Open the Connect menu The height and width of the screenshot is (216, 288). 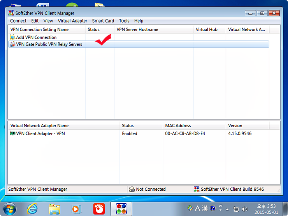(18, 21)
